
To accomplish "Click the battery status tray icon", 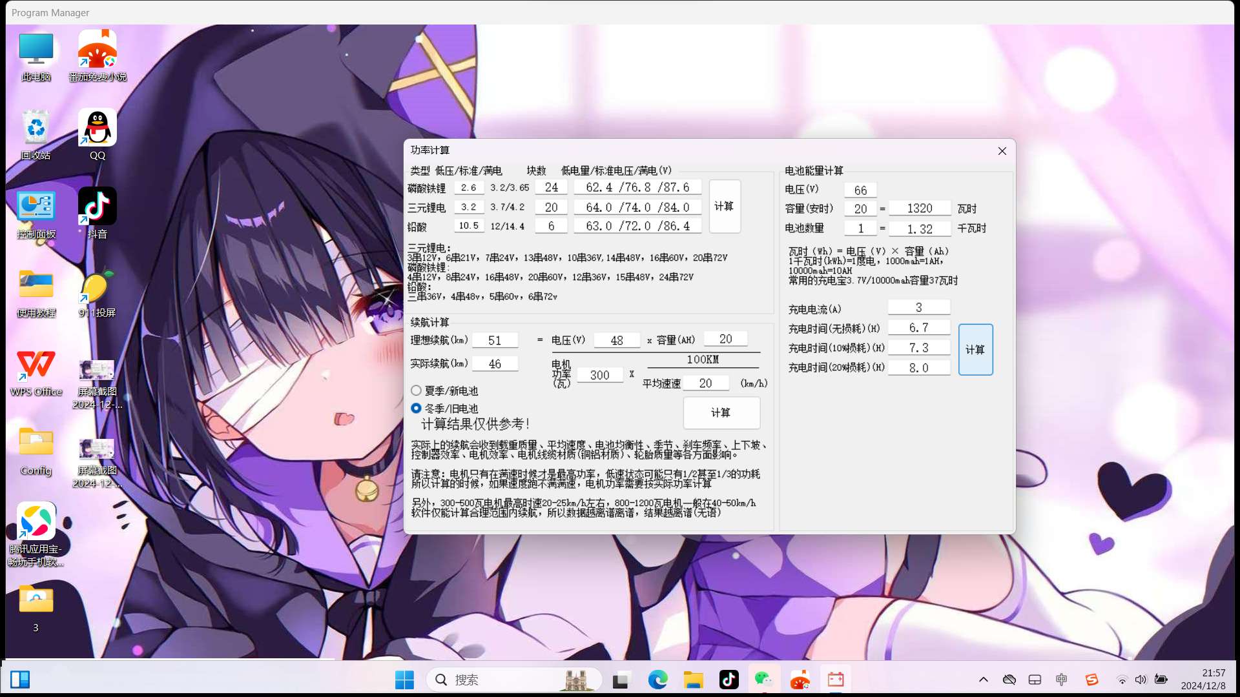I will click(x=1161, y=680).
